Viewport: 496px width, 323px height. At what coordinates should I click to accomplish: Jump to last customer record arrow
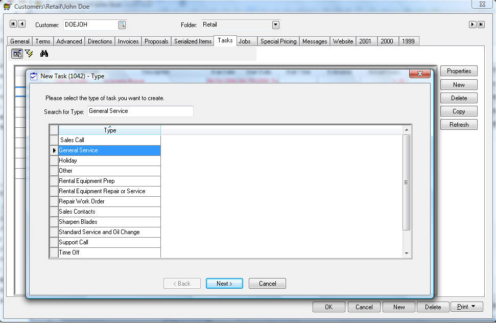481,25
